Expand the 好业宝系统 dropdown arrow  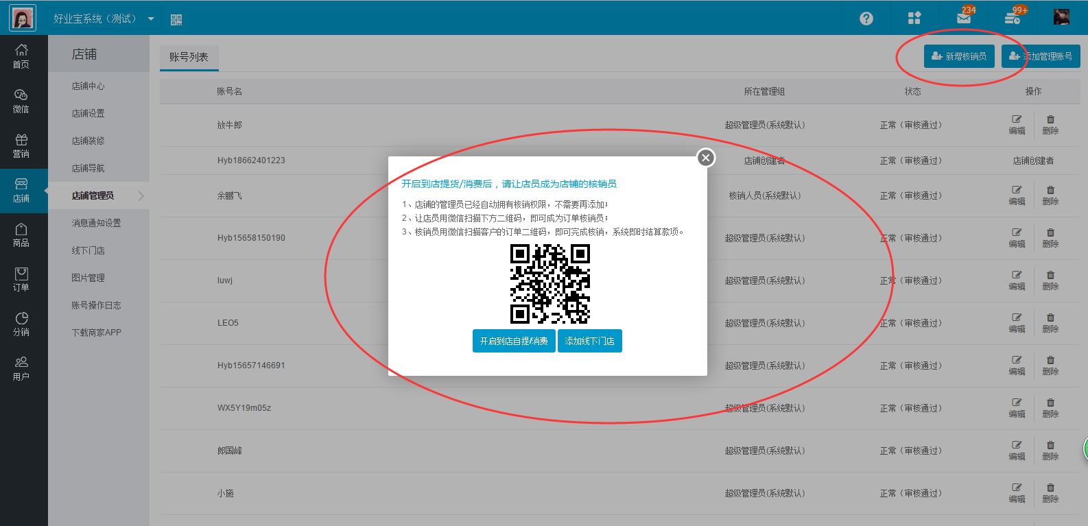click(151, 19)
